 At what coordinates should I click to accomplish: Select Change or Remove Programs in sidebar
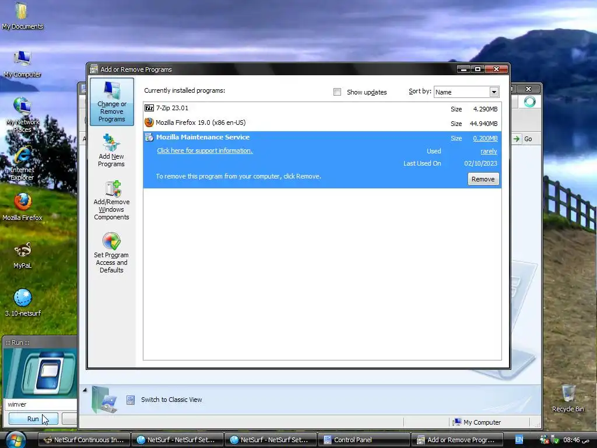click(x=111, y=101)
